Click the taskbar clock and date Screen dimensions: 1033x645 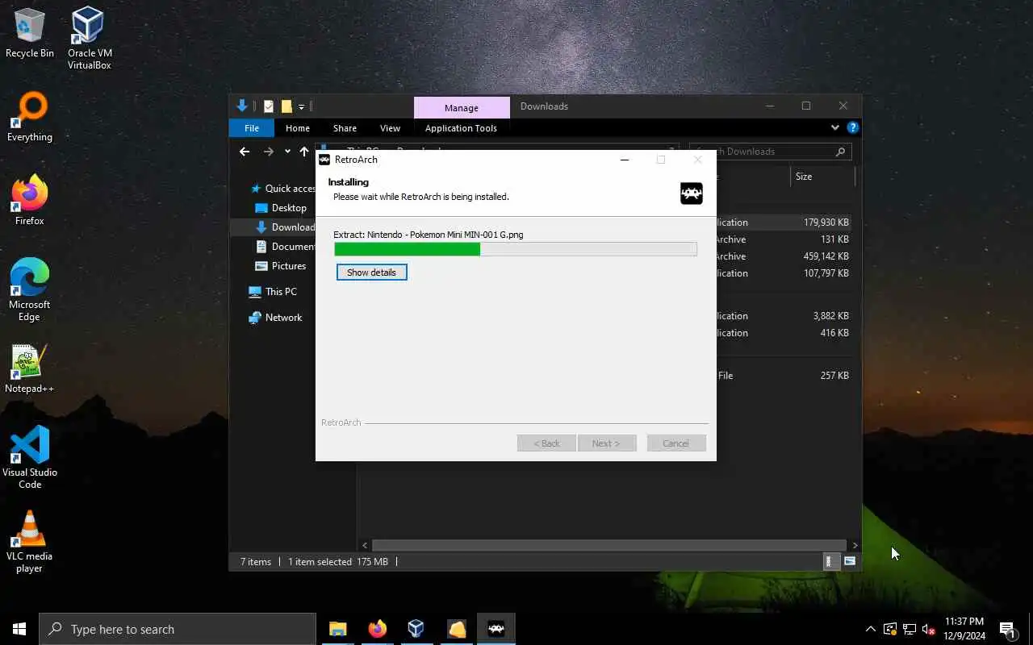click(x=964, y=629)
